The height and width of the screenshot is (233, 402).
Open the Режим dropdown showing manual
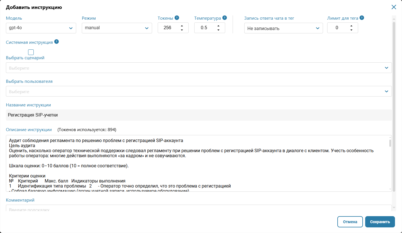(x=117, y=28)
